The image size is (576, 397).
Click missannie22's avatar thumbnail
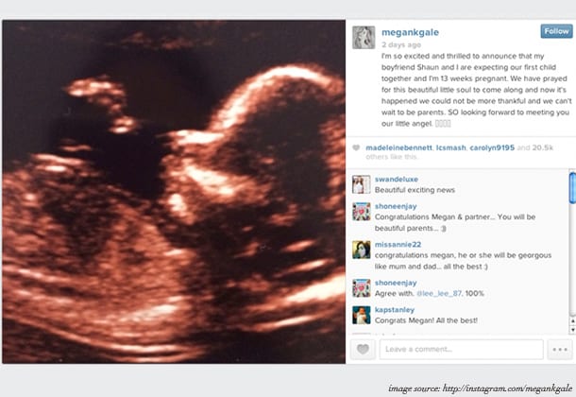(x=361, y=250)
